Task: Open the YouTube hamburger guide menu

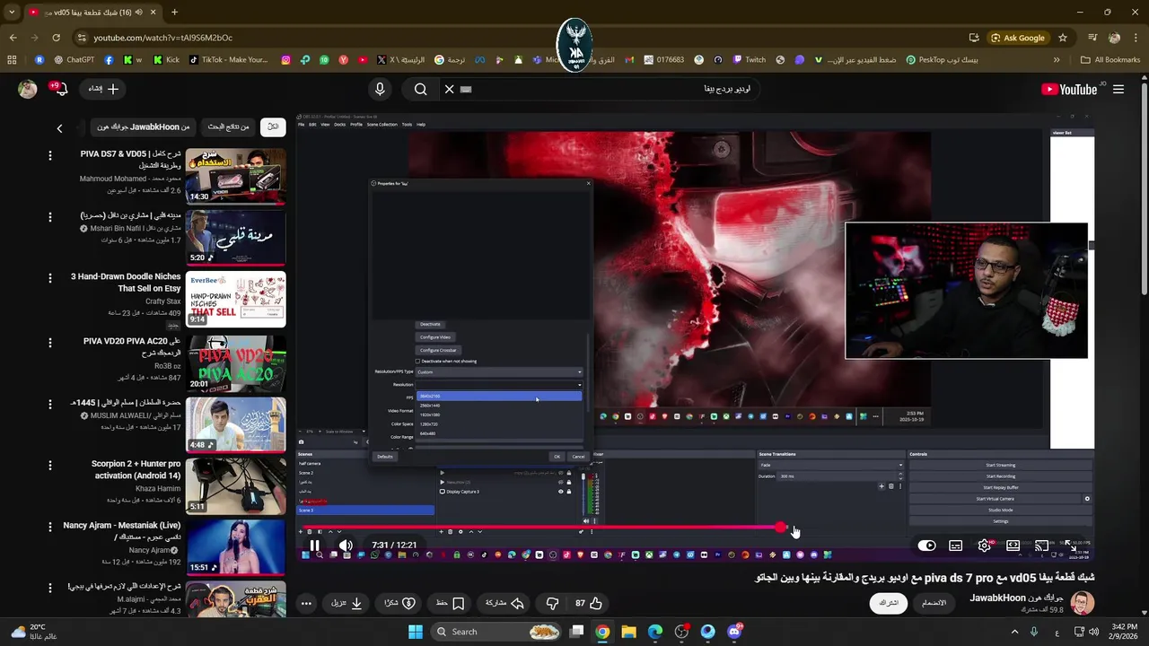Action: (1118, 89)
